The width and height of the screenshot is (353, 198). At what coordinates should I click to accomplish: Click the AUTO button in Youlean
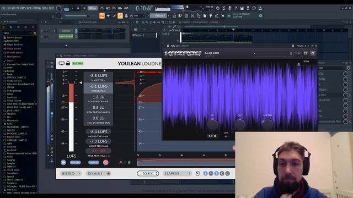pos(93,162)
